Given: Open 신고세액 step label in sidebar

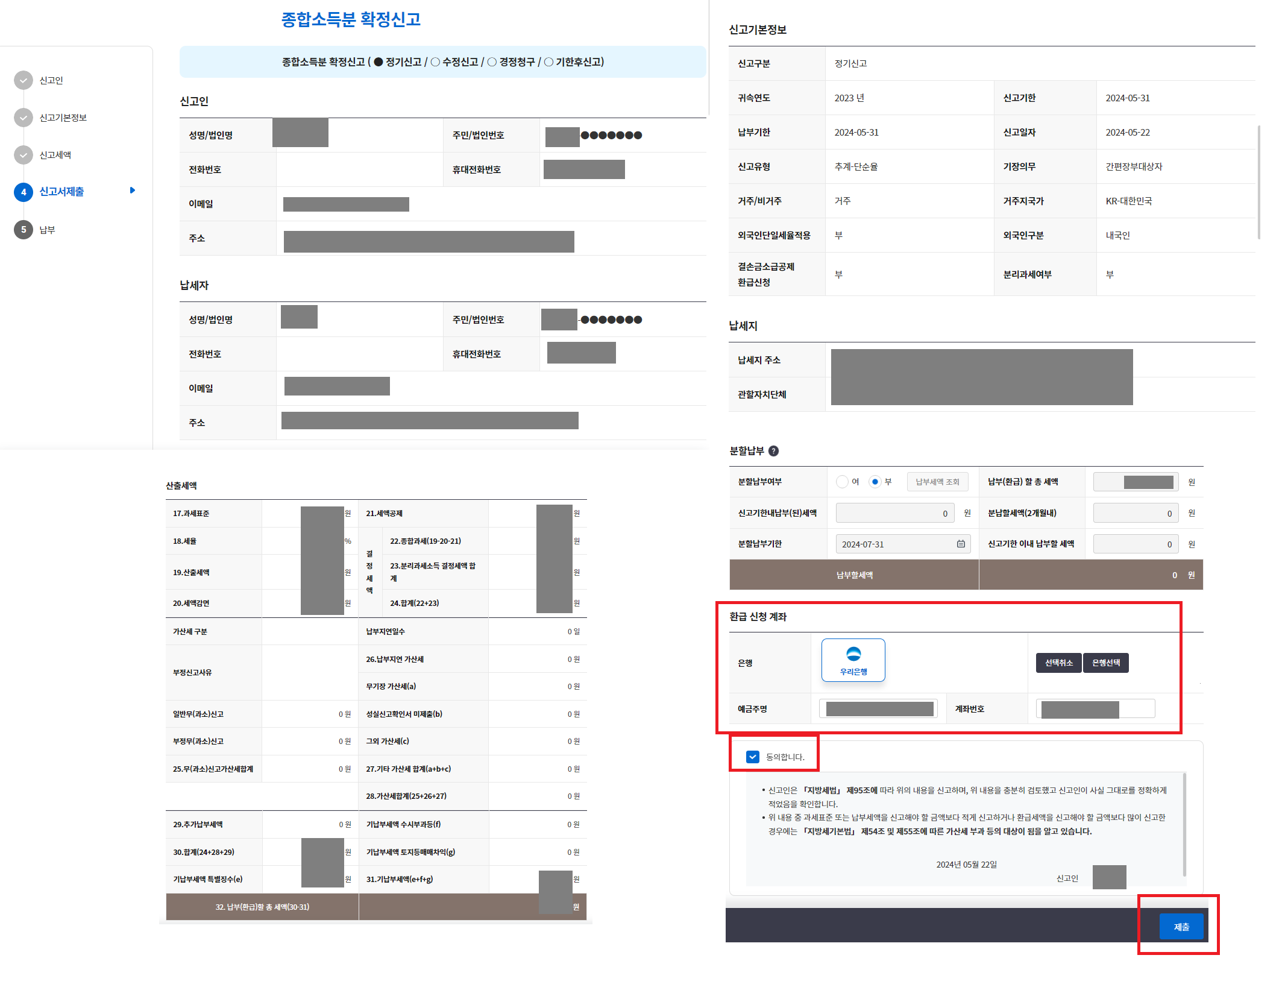Looking at the screenshot, I should click(55, 155).
